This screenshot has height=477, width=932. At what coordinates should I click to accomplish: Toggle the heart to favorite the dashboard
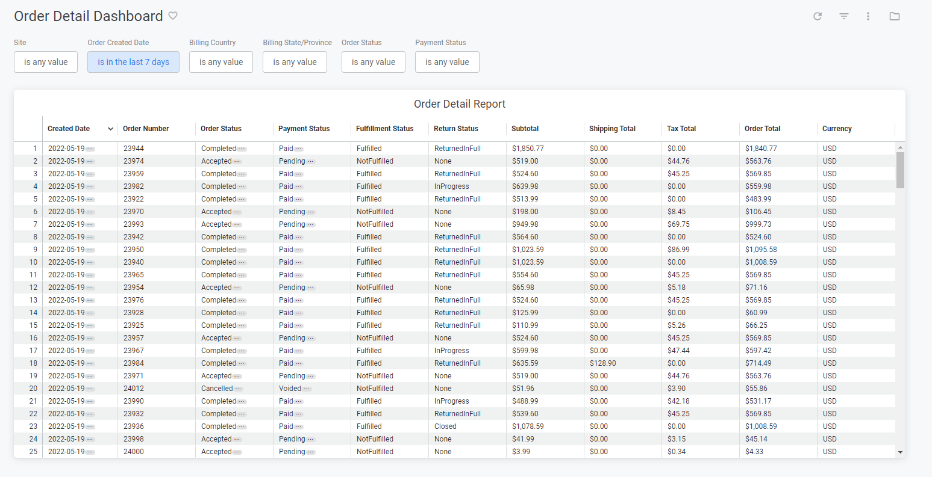[x=173, y=16]
